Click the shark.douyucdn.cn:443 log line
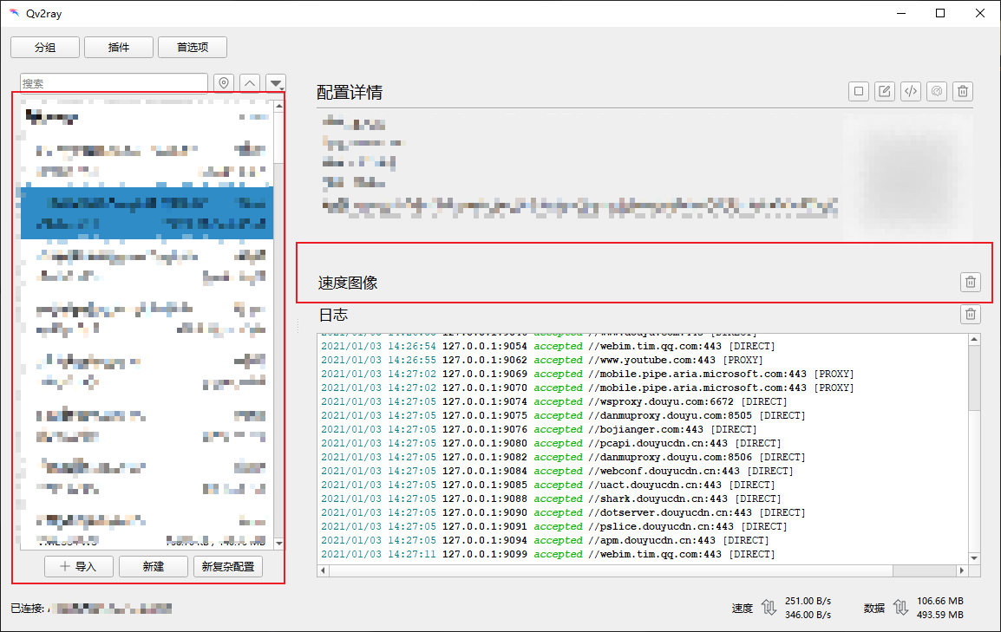The image size is (1001, 632). pyautogui.click(x=551, y=498)
